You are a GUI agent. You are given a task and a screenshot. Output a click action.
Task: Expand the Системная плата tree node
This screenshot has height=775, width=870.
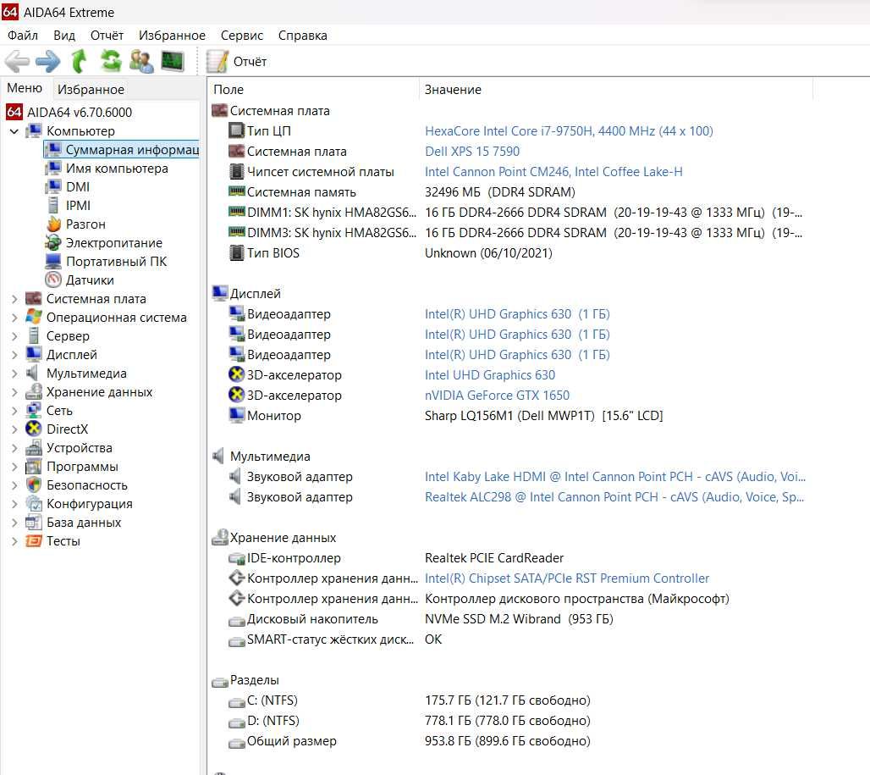click(x=14, y=299)
